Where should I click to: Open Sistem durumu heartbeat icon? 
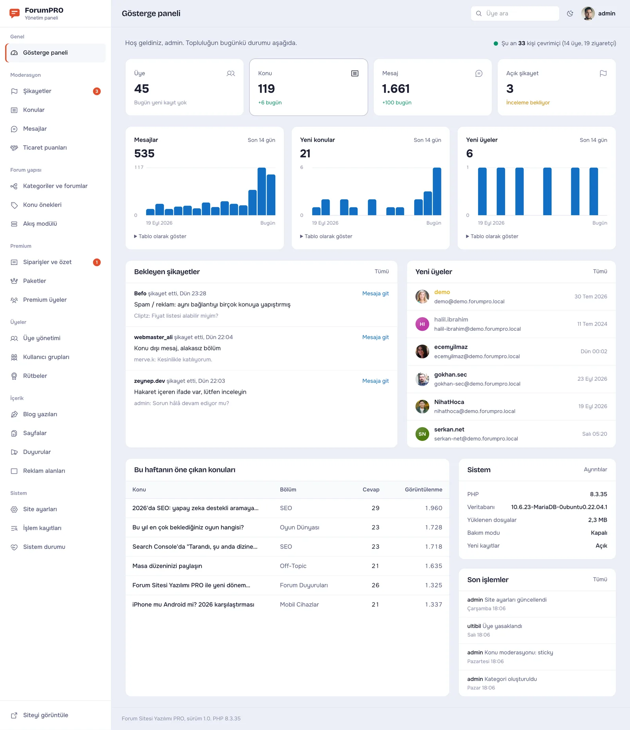14,547
